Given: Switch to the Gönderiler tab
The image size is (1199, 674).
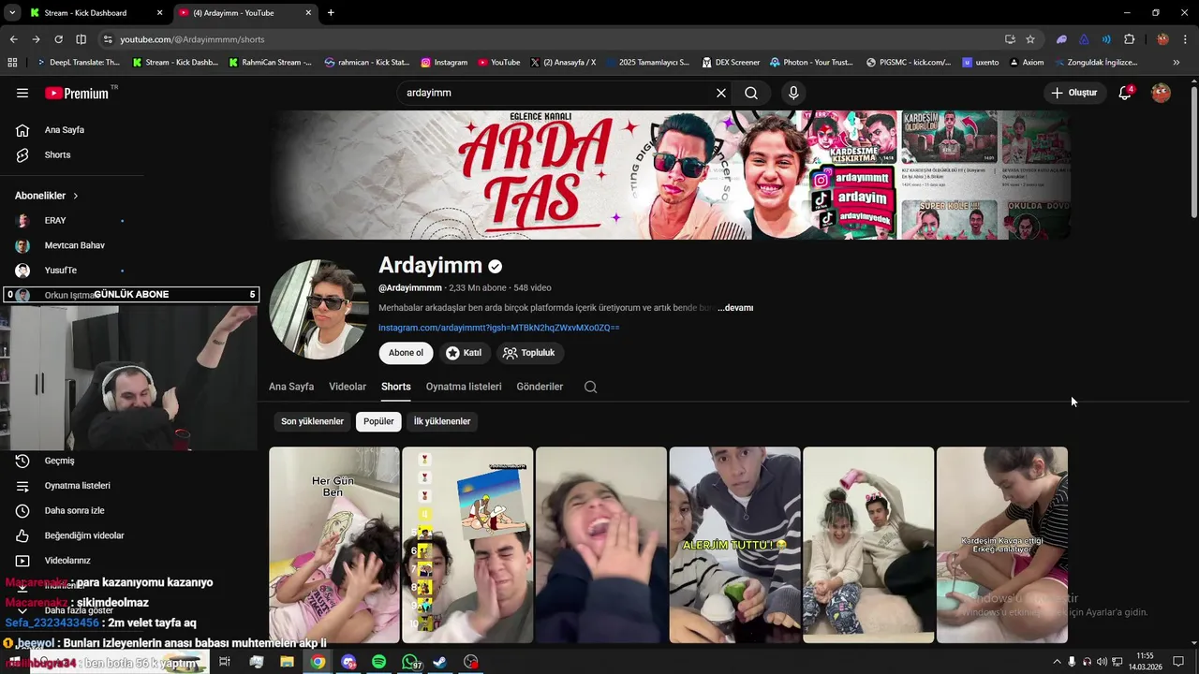Looking at the screenshot, I should coord(540,387).
